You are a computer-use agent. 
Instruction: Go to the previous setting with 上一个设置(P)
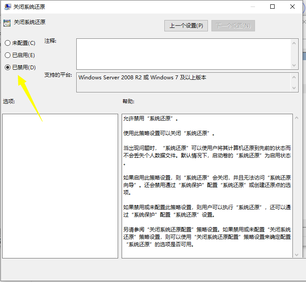[186, 26]
